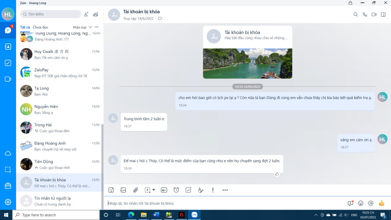Click the attach file paperclip icon

click(135, 190)
